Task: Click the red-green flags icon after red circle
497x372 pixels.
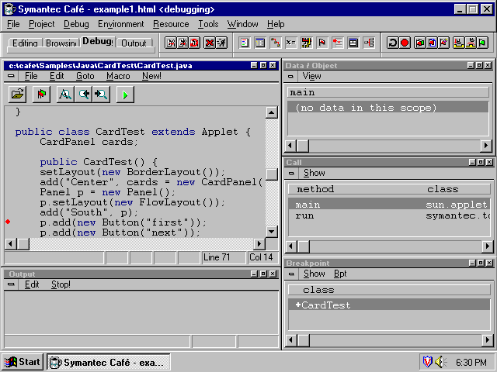Action: tap(420, 43)
